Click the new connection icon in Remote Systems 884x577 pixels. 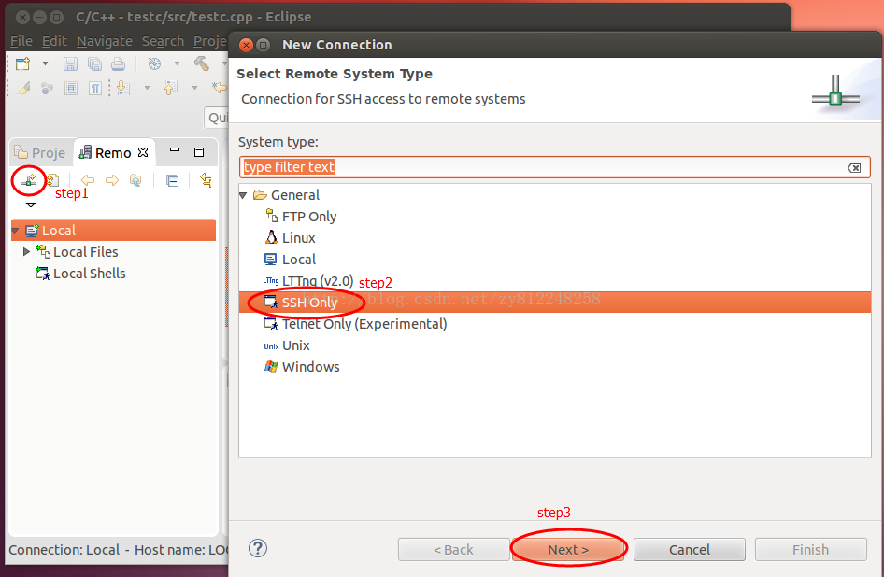click(x=29, y=180)
